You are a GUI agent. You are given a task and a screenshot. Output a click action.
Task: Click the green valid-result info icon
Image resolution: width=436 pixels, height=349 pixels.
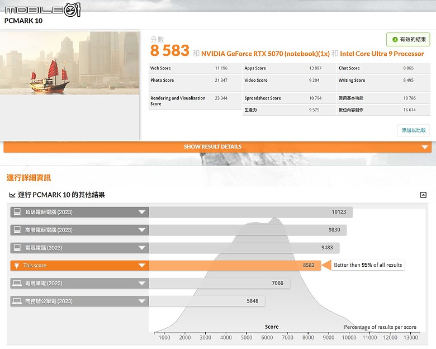click(395, 40)
